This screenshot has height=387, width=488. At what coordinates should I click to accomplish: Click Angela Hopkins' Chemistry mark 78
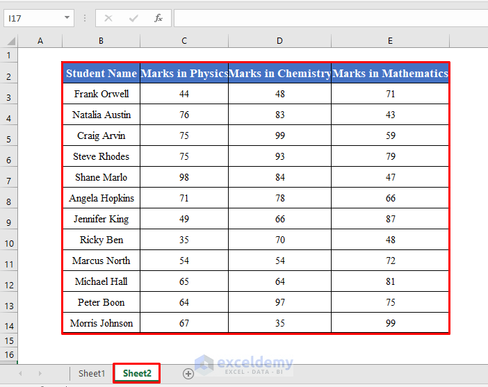point(279,198)
